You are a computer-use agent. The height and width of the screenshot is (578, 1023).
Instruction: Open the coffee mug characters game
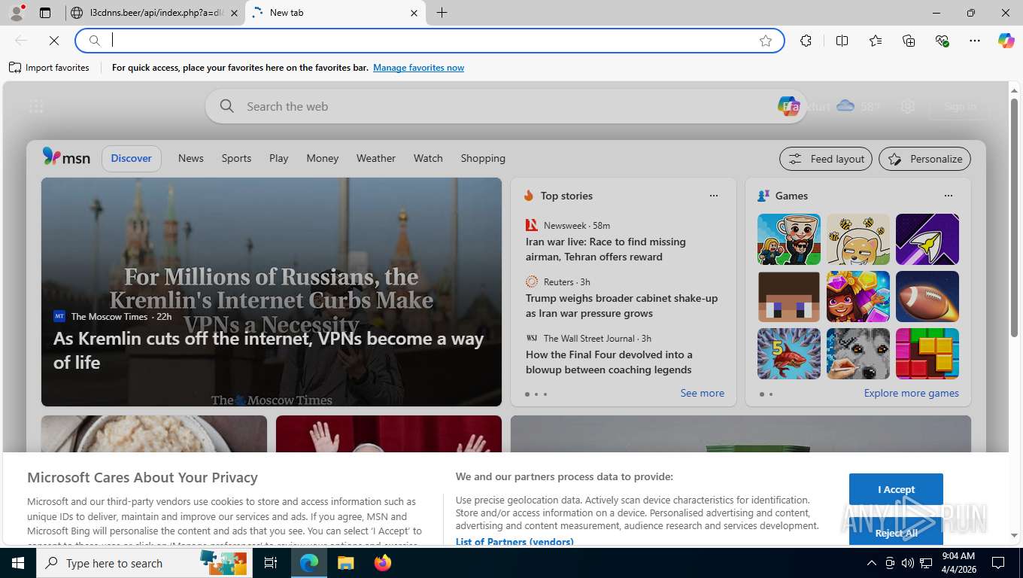(789, 239)
